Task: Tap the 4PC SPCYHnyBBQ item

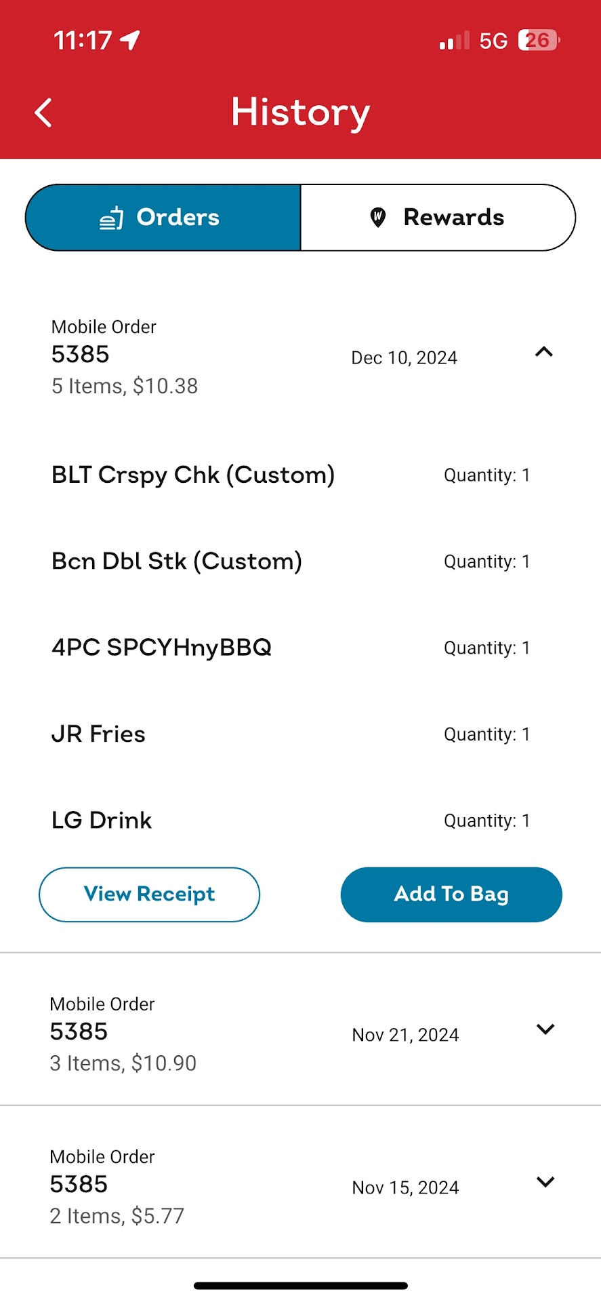Action: click(x=161, y=648)
